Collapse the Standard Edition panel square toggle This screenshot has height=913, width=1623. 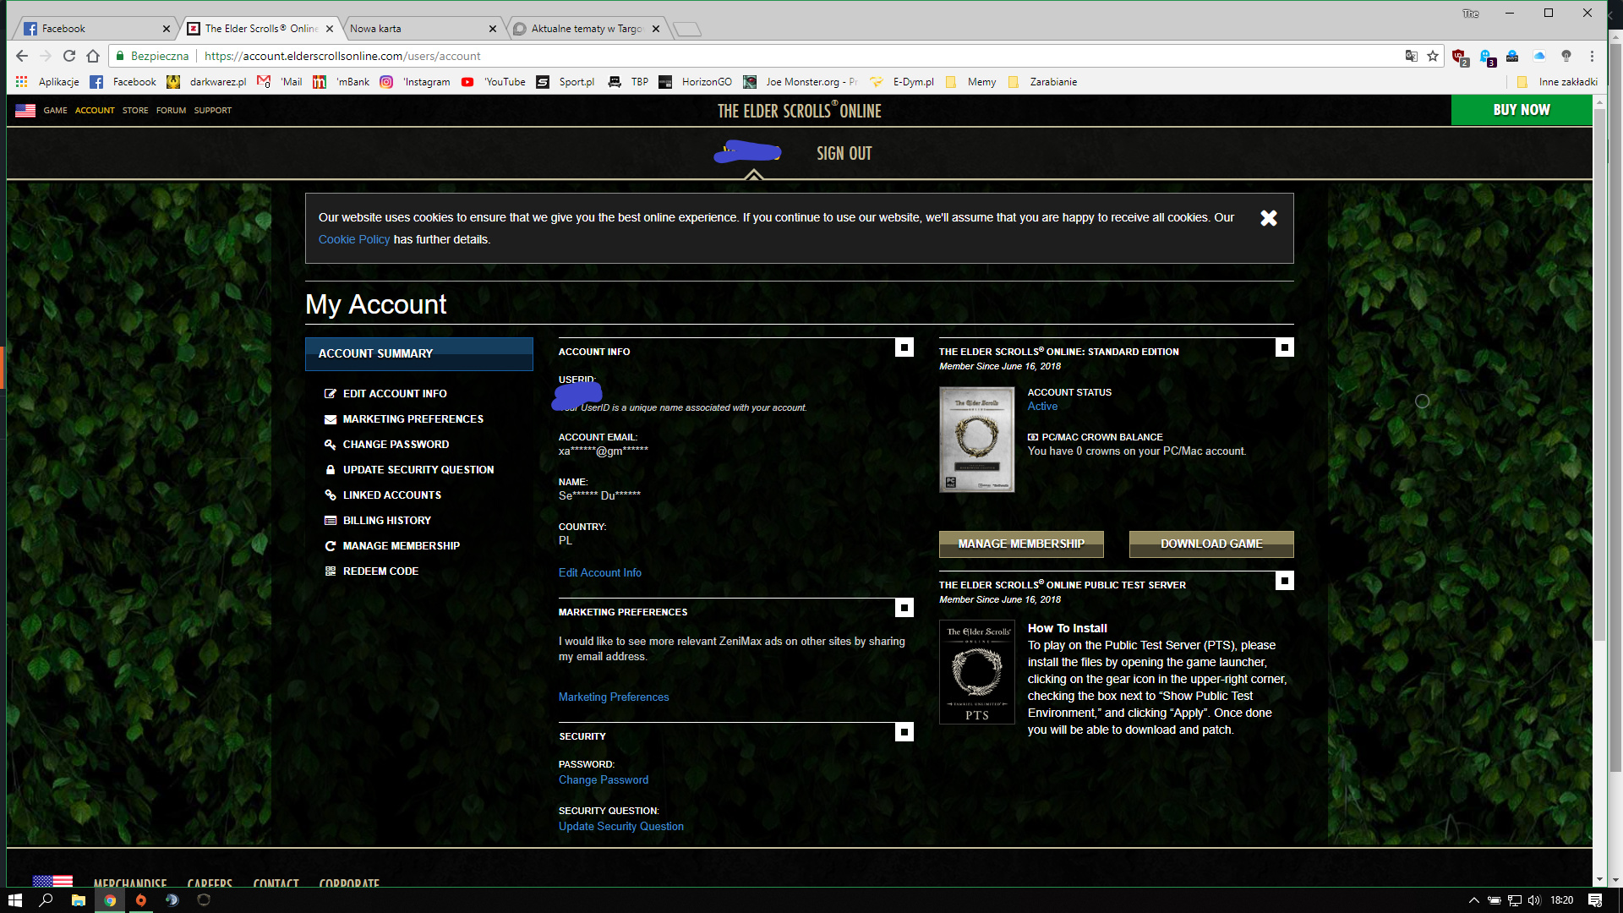[1285, 347]
